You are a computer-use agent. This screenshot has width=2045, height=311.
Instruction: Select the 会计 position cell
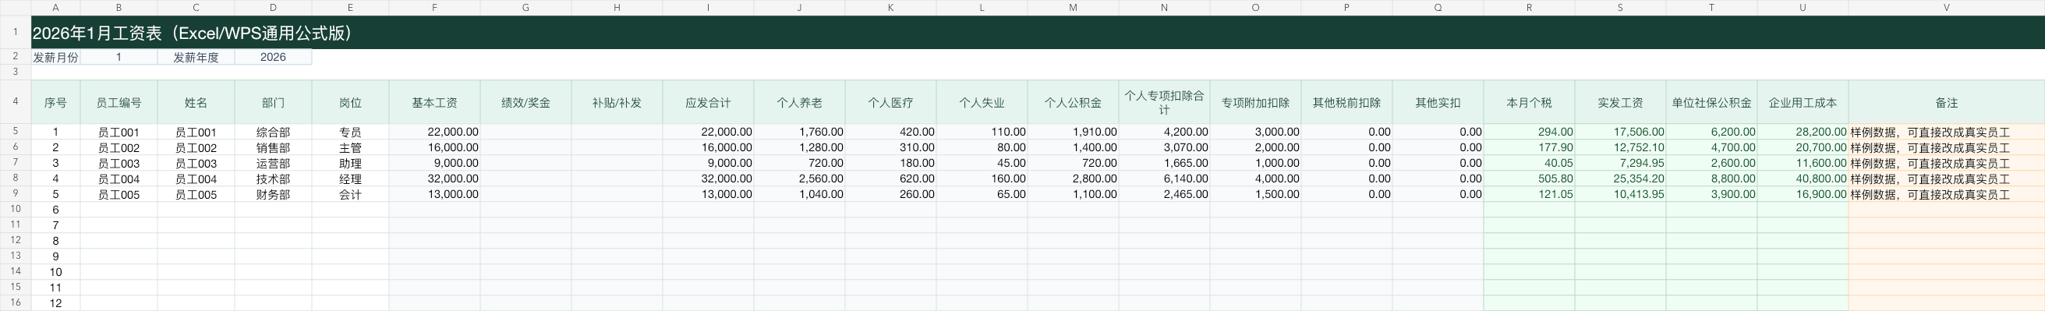350,194
